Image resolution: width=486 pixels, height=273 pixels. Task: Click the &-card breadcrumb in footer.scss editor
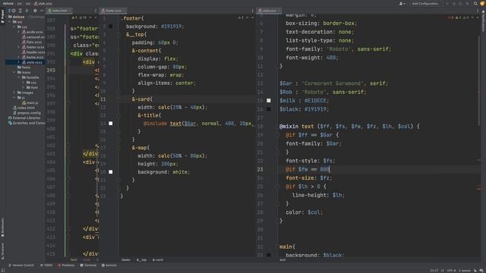pos(158,259)
